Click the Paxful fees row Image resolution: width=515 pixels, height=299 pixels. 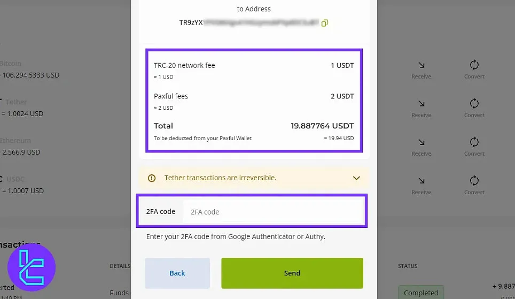[x=254, y=101]
